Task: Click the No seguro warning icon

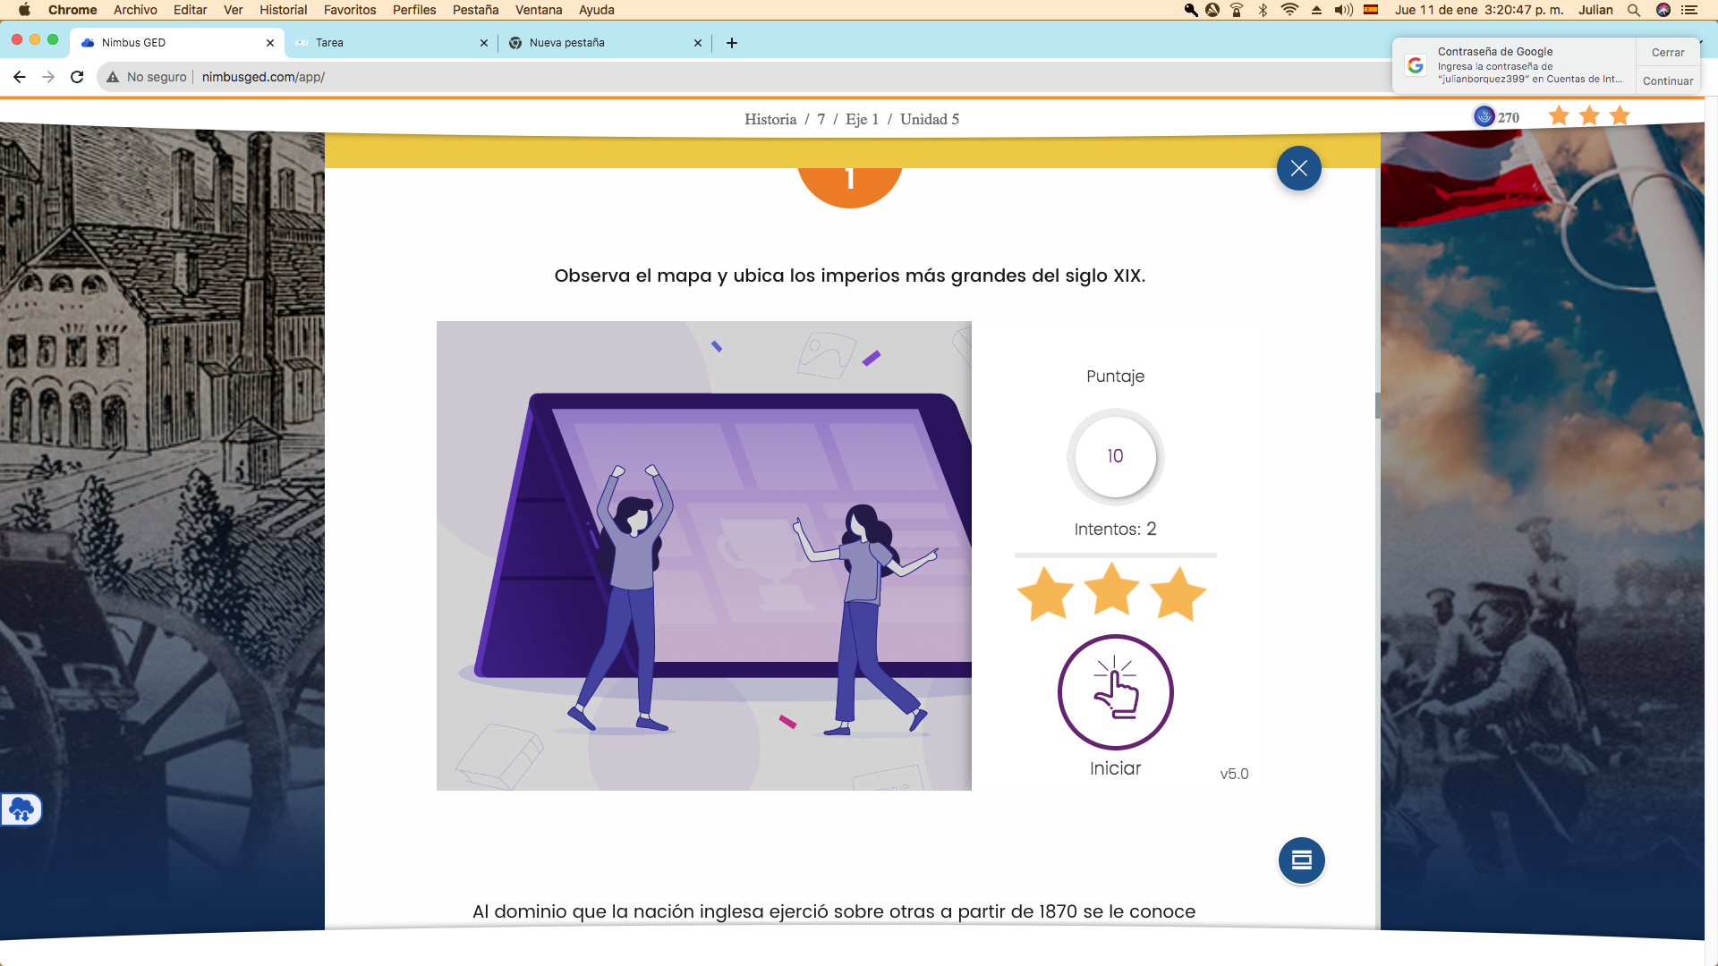Action: (x=114, y=77)
